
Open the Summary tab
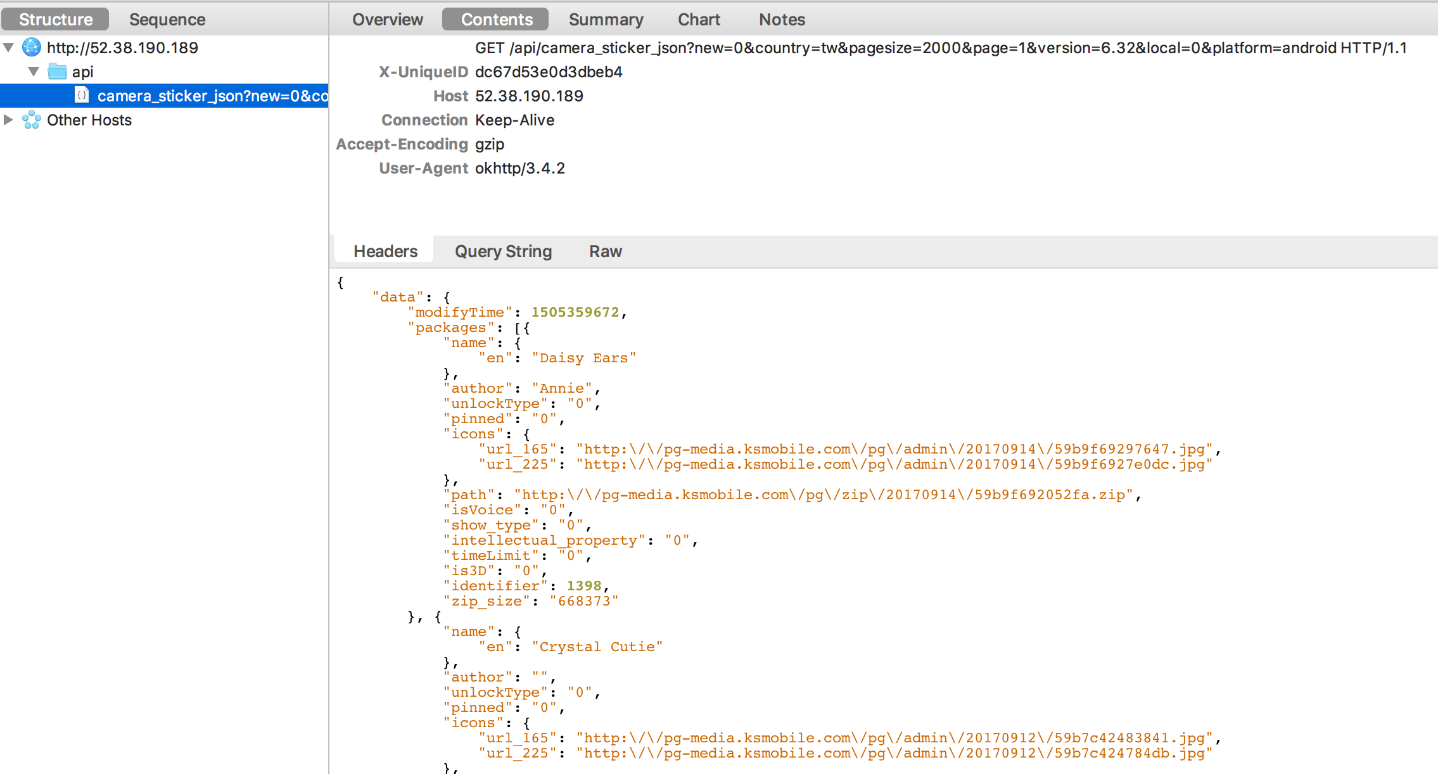(x=606, y=20)
